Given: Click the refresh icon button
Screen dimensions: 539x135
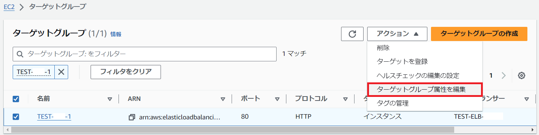Looking at the screenshot, I should coord(352,34).
